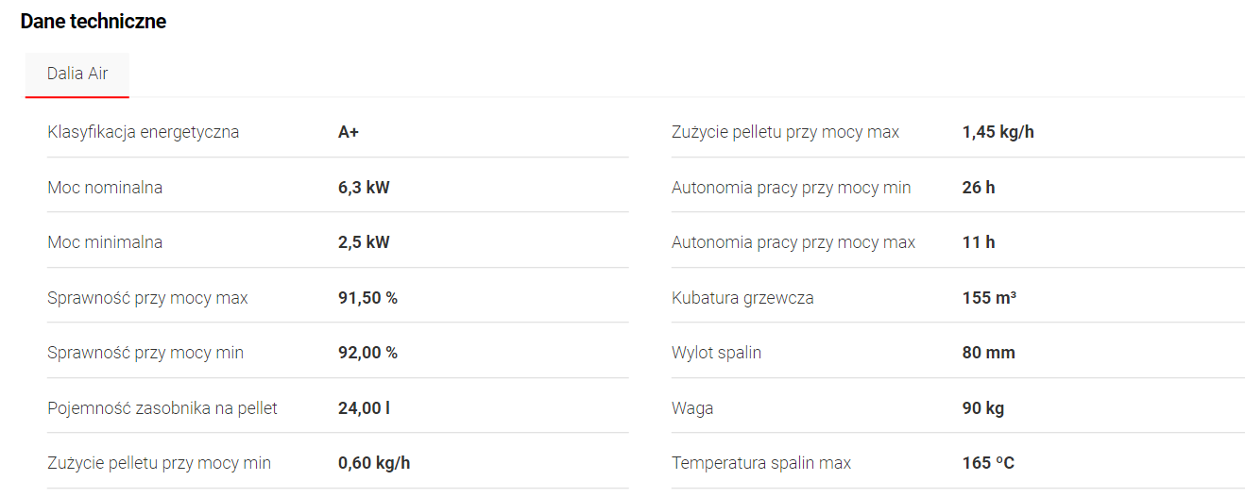Click the Moc nominalna label

[x=105, y=188]
